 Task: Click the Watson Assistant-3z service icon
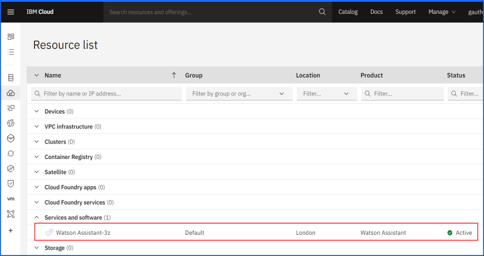click(49, 233)
